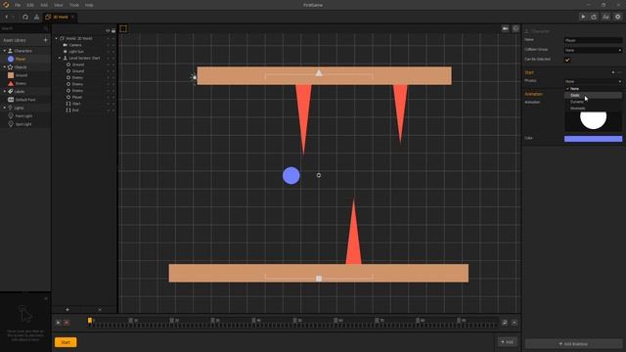
Task: Click Add Behavior button
Action: pyautogui.click(x=573, y=343)
